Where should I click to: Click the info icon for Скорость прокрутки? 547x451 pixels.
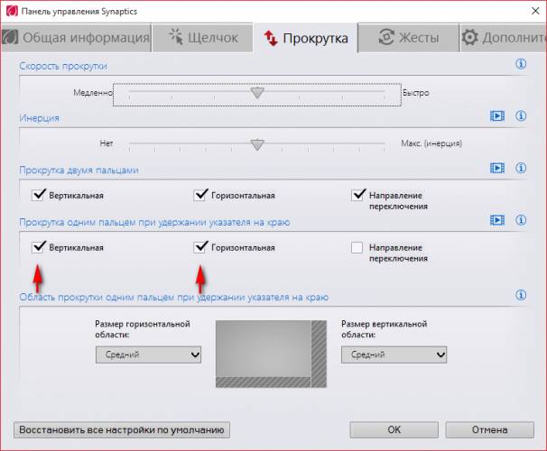pos(521,64)
